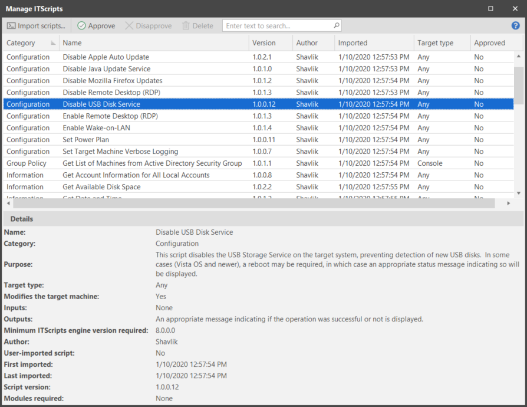Click version 1.0.0.11 in the list
The image size is (527, 407).
coord(263,140)
